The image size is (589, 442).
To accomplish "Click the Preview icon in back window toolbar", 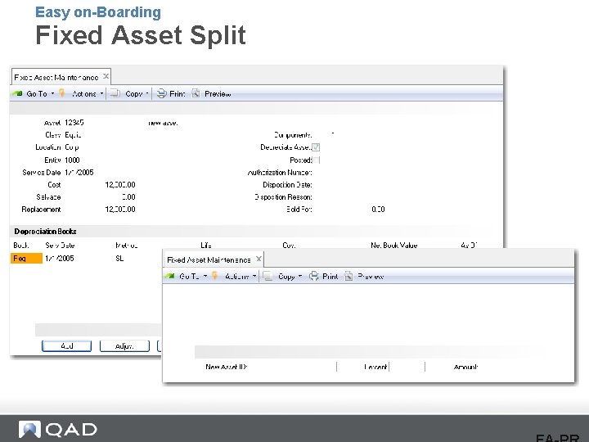I will click(196, 93).
